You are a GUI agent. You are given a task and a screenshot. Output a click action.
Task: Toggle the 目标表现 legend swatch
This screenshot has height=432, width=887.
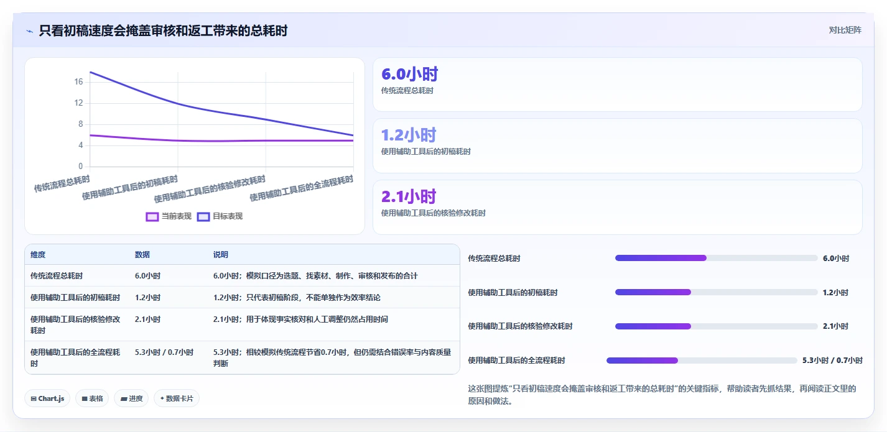[203, 216]
